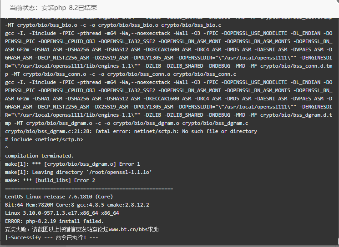Image resolution: width=339 pixels, height=247 pixels.
Task: Click the 'compilation terminated.' line
Action: 39,156
